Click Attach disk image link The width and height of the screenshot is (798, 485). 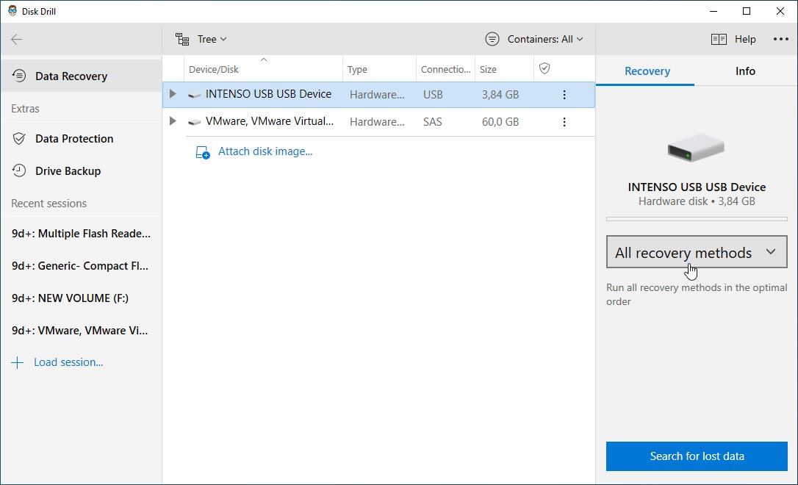[265, 151]
